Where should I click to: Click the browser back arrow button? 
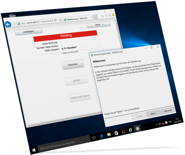coord(8,25)
